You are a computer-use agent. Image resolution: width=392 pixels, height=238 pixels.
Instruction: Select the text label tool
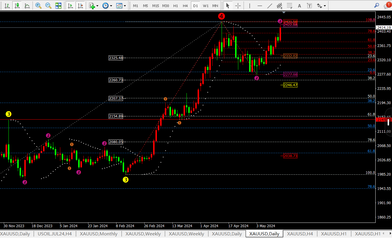(x=309, y=6)
